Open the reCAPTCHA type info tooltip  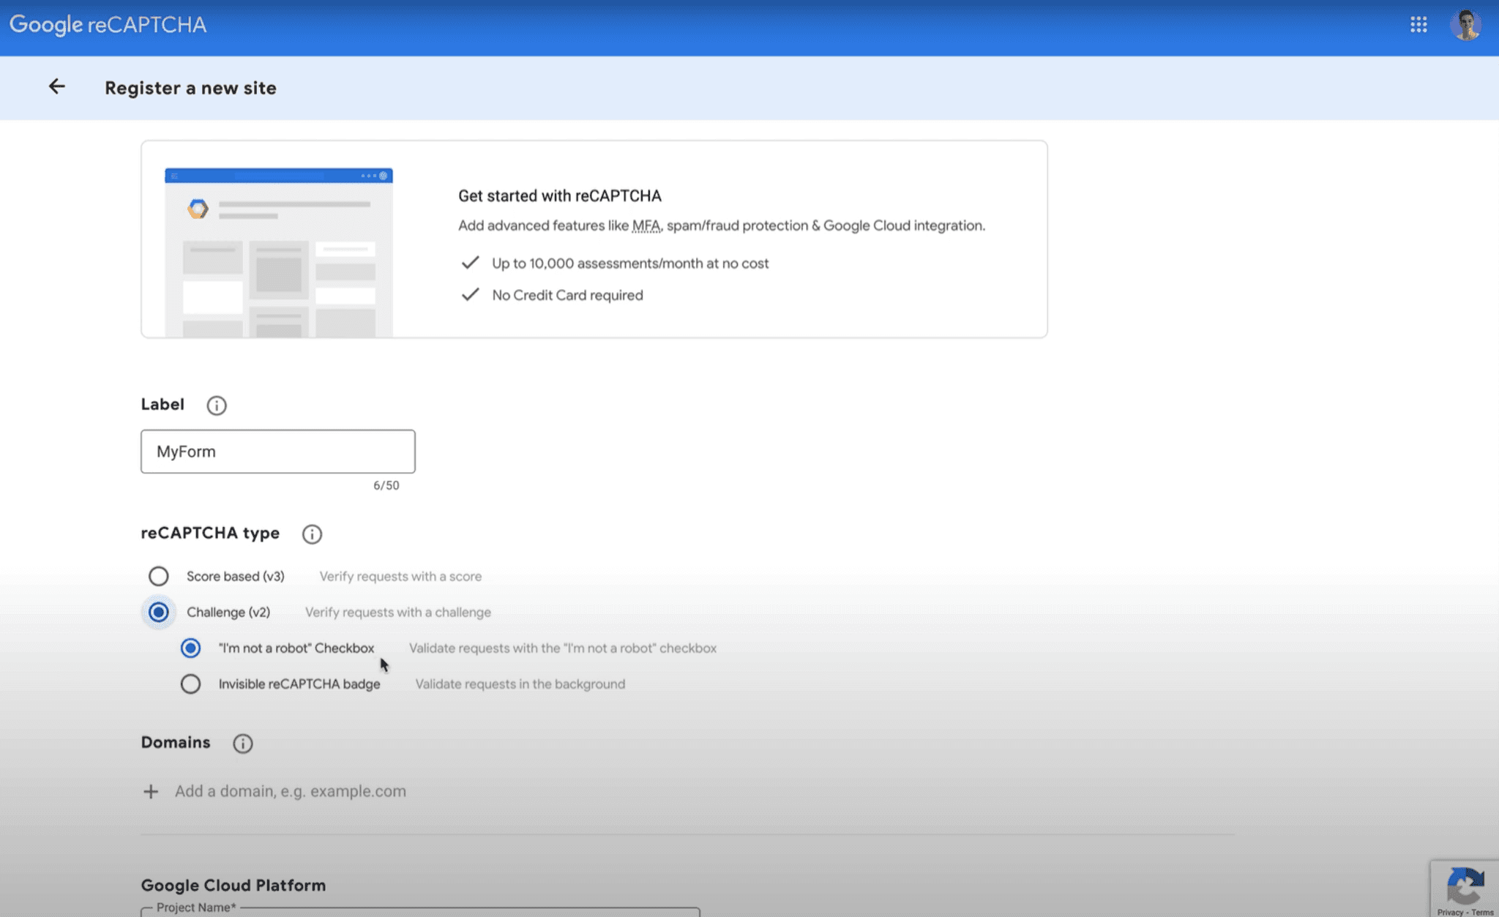312,534
